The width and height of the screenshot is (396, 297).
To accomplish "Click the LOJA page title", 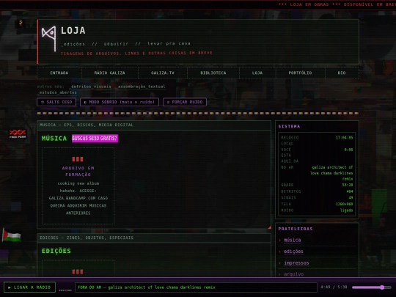I will point(73,31).
